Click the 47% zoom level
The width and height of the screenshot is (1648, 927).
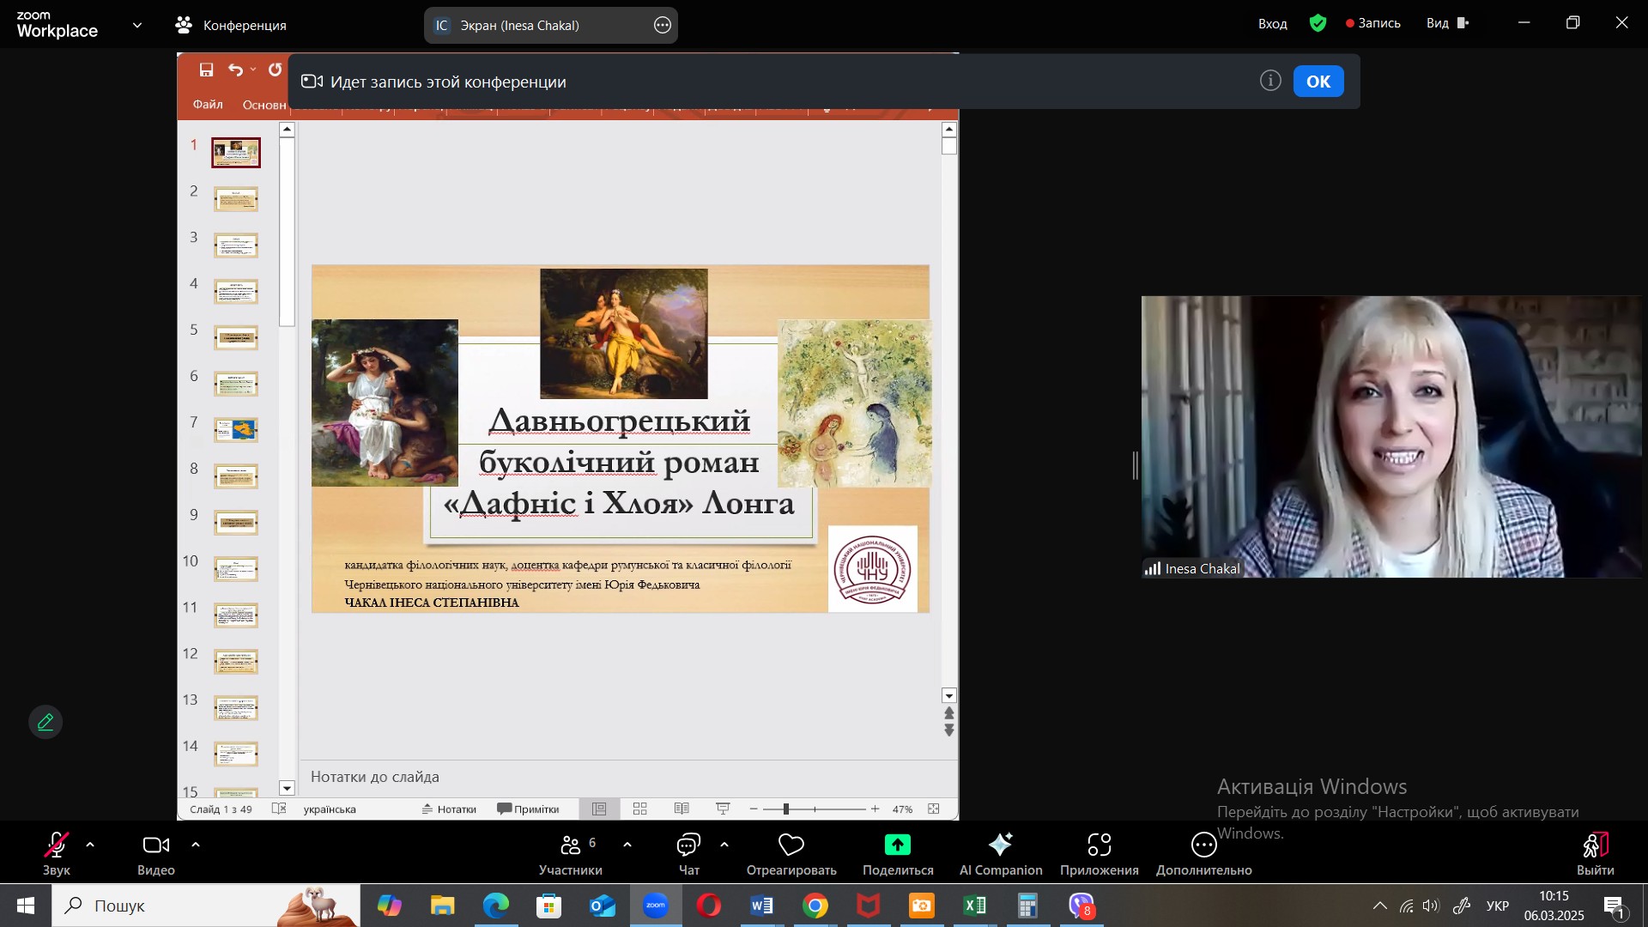pyautogui.click(x=902, y=809)
